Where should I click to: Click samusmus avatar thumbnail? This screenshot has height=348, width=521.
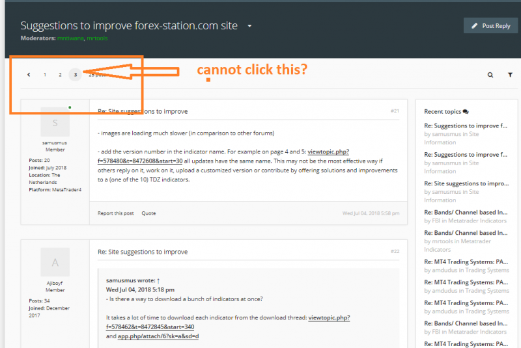click(x=55, y=122)
